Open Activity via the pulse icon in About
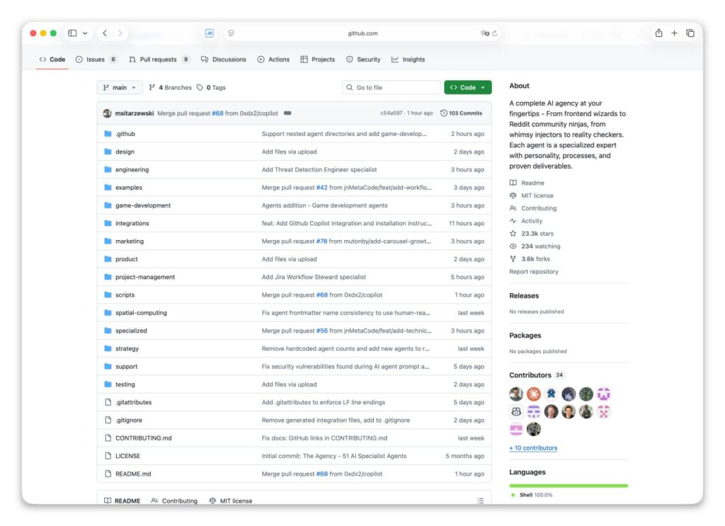This screenshot has width=725, height=526. (x=513, y=220)
